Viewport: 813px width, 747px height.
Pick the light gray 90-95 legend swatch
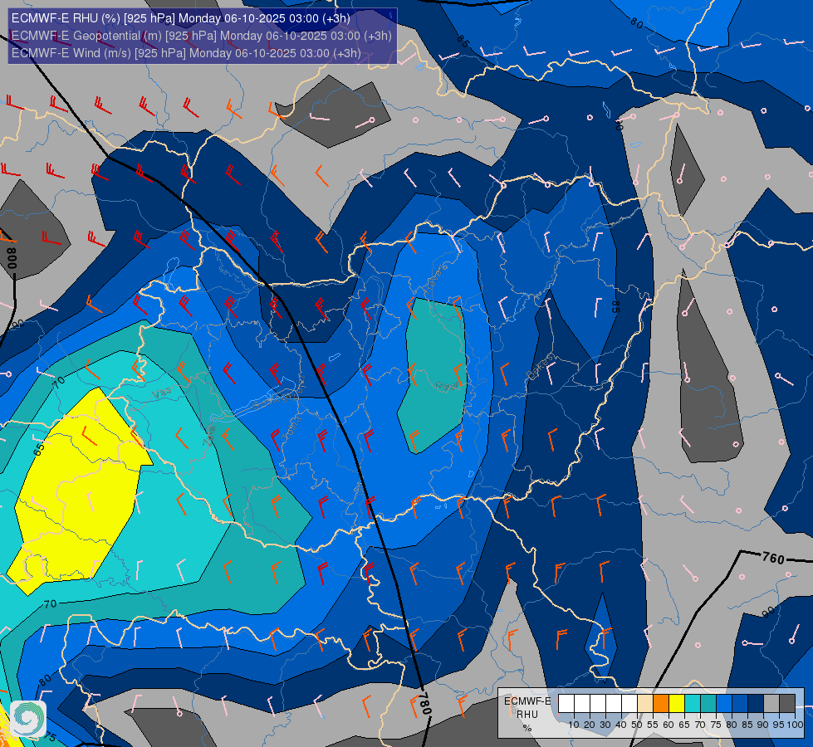(771, 704)
